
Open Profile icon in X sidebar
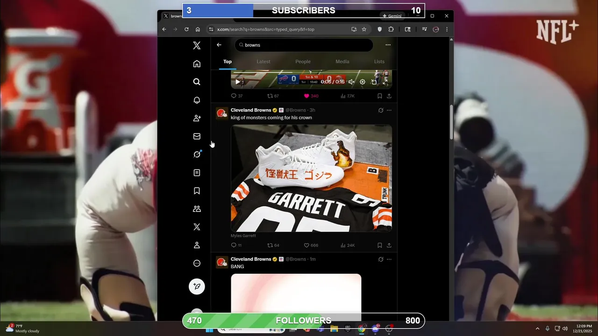(197, 245)
